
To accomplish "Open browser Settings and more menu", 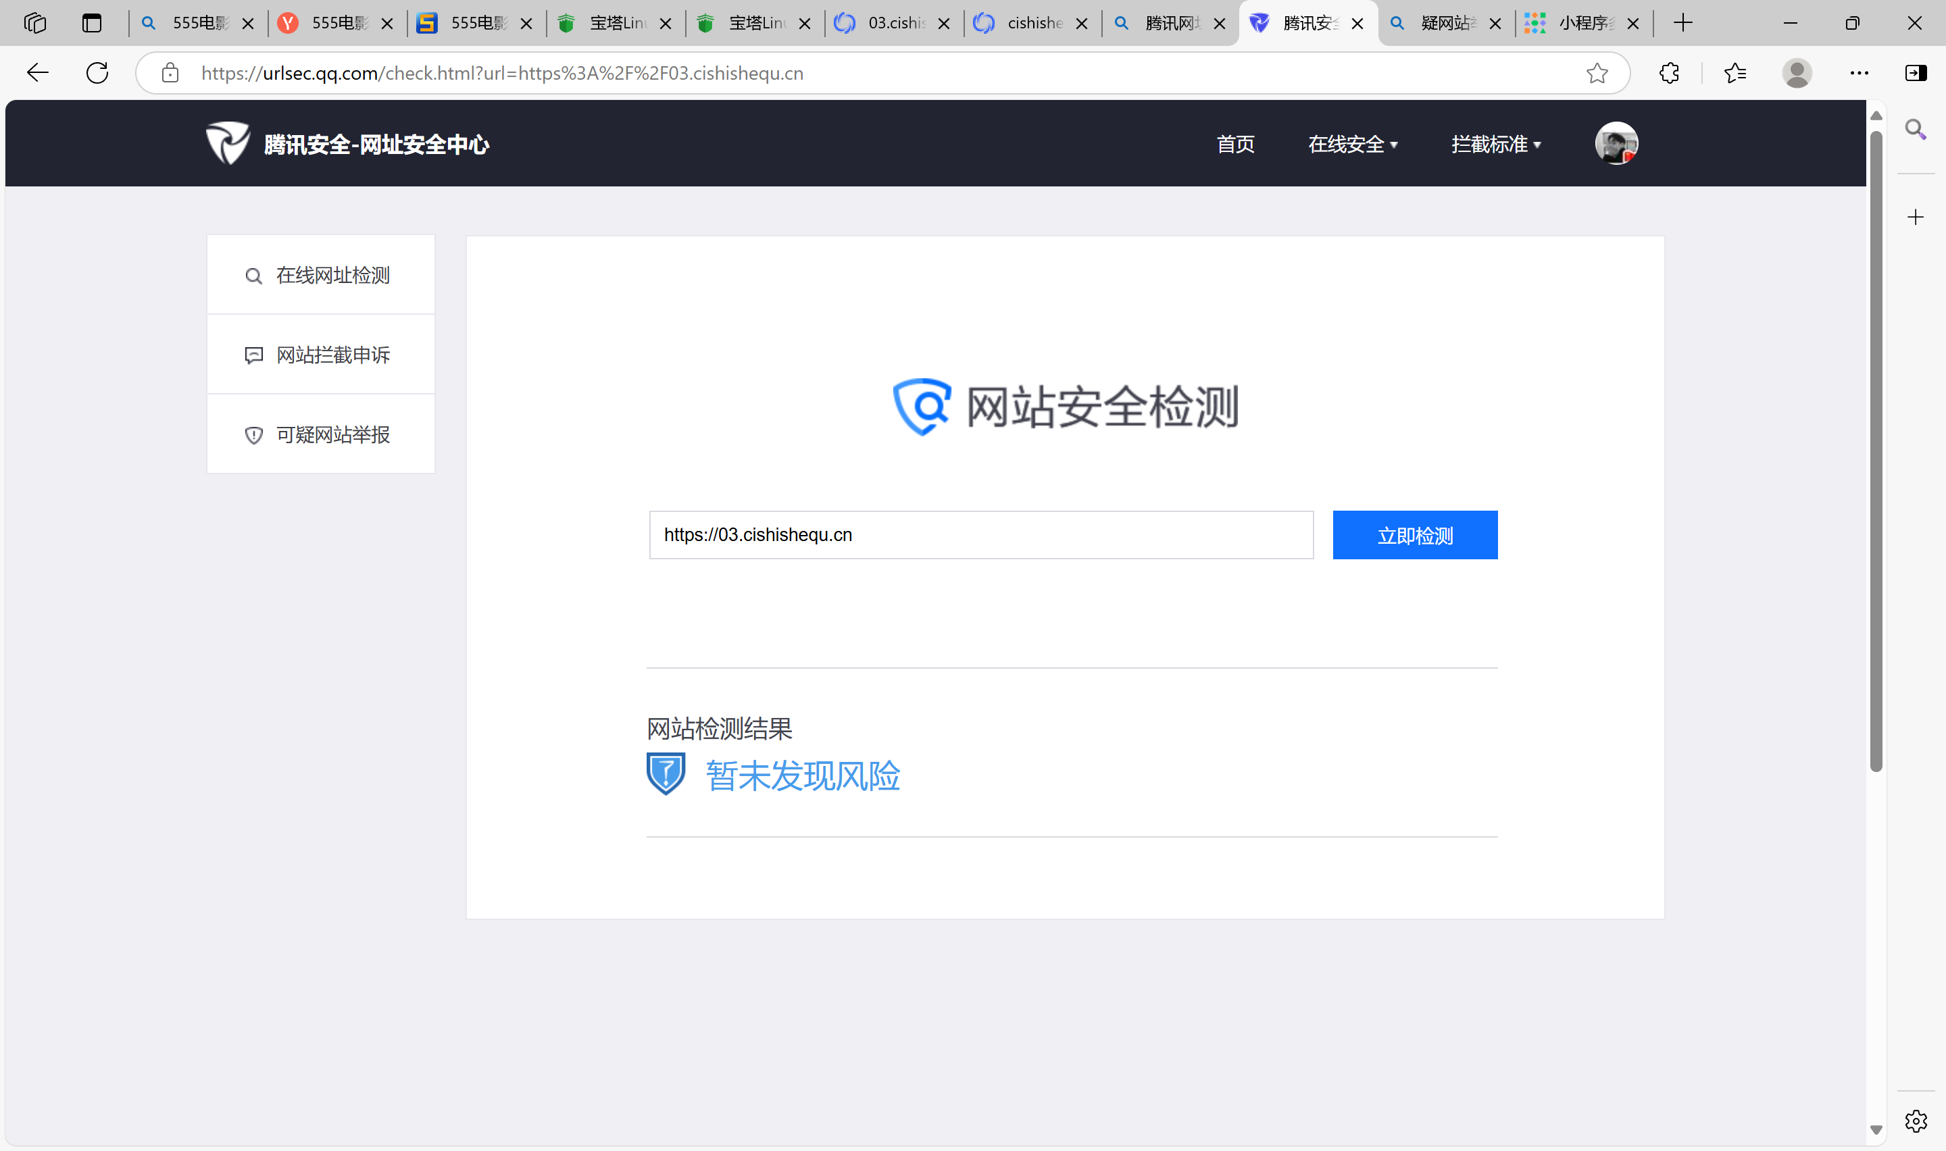I will click(x=1858, y=73).
